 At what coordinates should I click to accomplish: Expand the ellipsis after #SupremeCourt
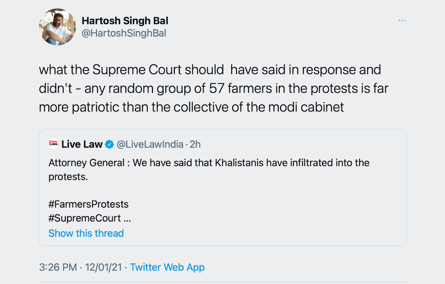coord(127,219)
